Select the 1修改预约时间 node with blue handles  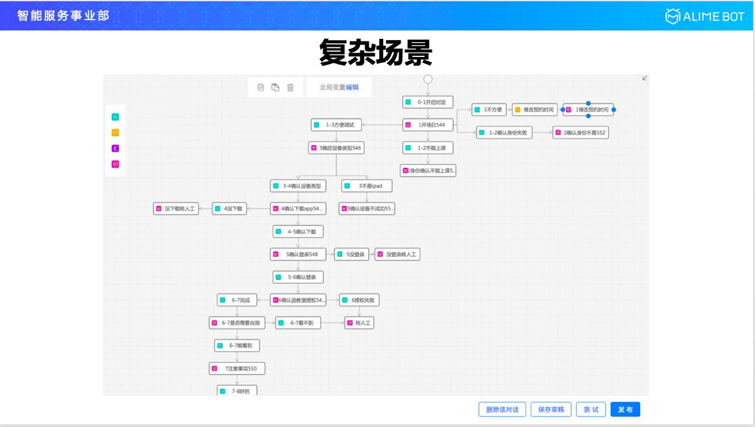pos(588,110)
